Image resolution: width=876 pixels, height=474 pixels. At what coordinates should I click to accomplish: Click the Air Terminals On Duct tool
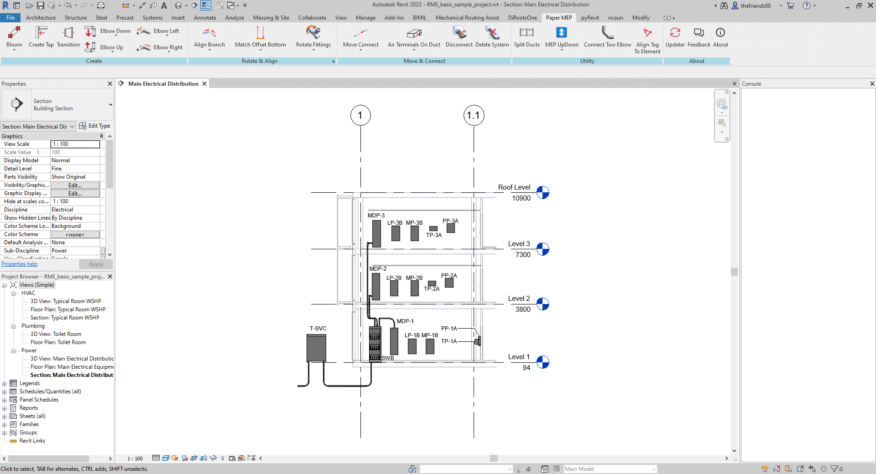[414, 33]
